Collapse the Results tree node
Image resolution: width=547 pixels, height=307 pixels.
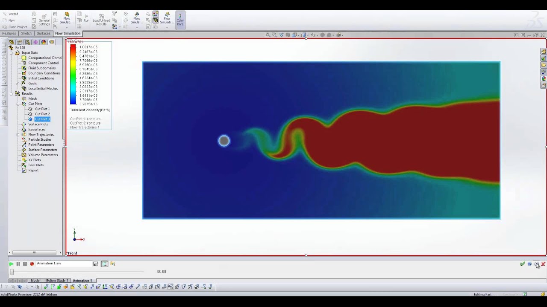pyautogui.click(x=12, y=94)
